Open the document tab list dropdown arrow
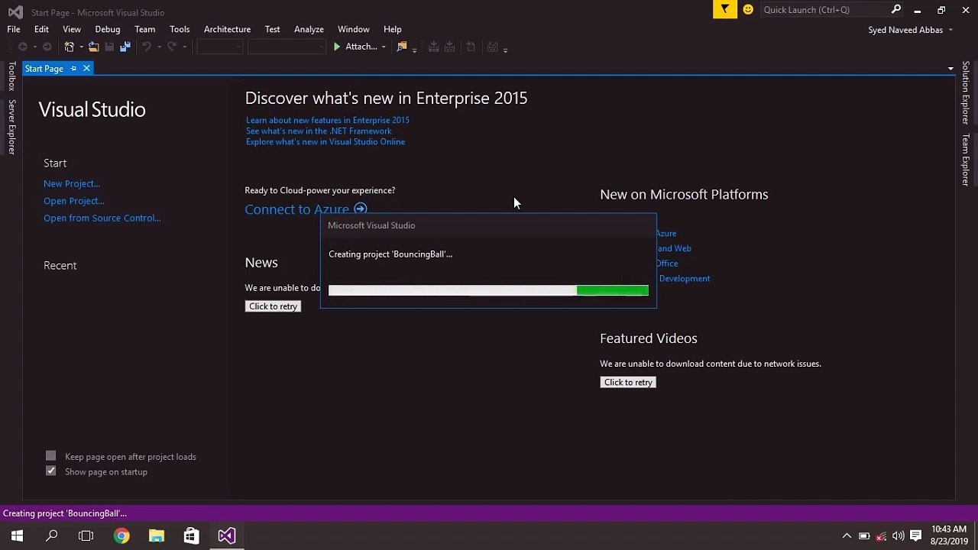Viewport: 978px width, 550px height. coord(950,69)
